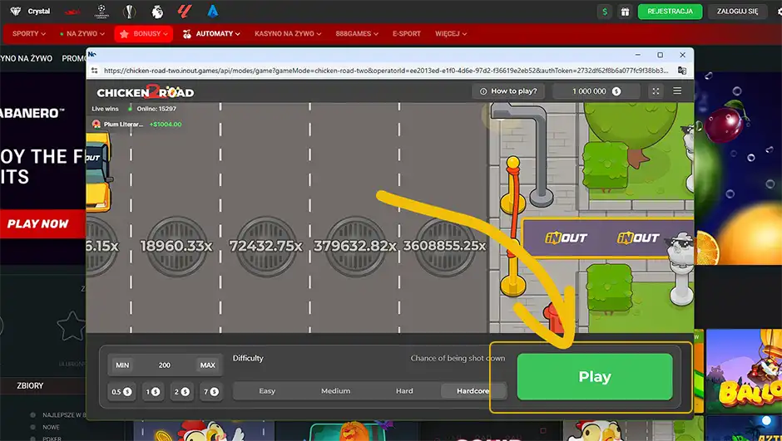Open the Premier League lion icon
782x441 pixels.
pyautogui.click(x=157, y=11)
